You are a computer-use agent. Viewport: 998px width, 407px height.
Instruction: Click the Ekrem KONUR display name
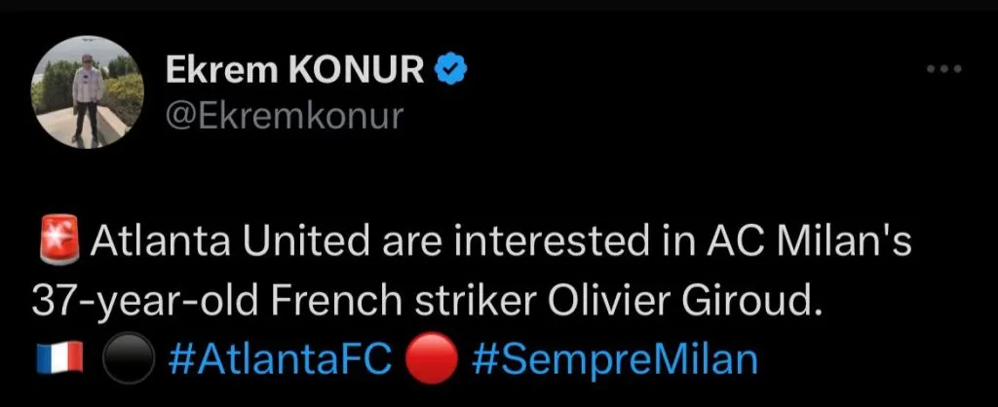pyautogui.click(x=296, y=70)
